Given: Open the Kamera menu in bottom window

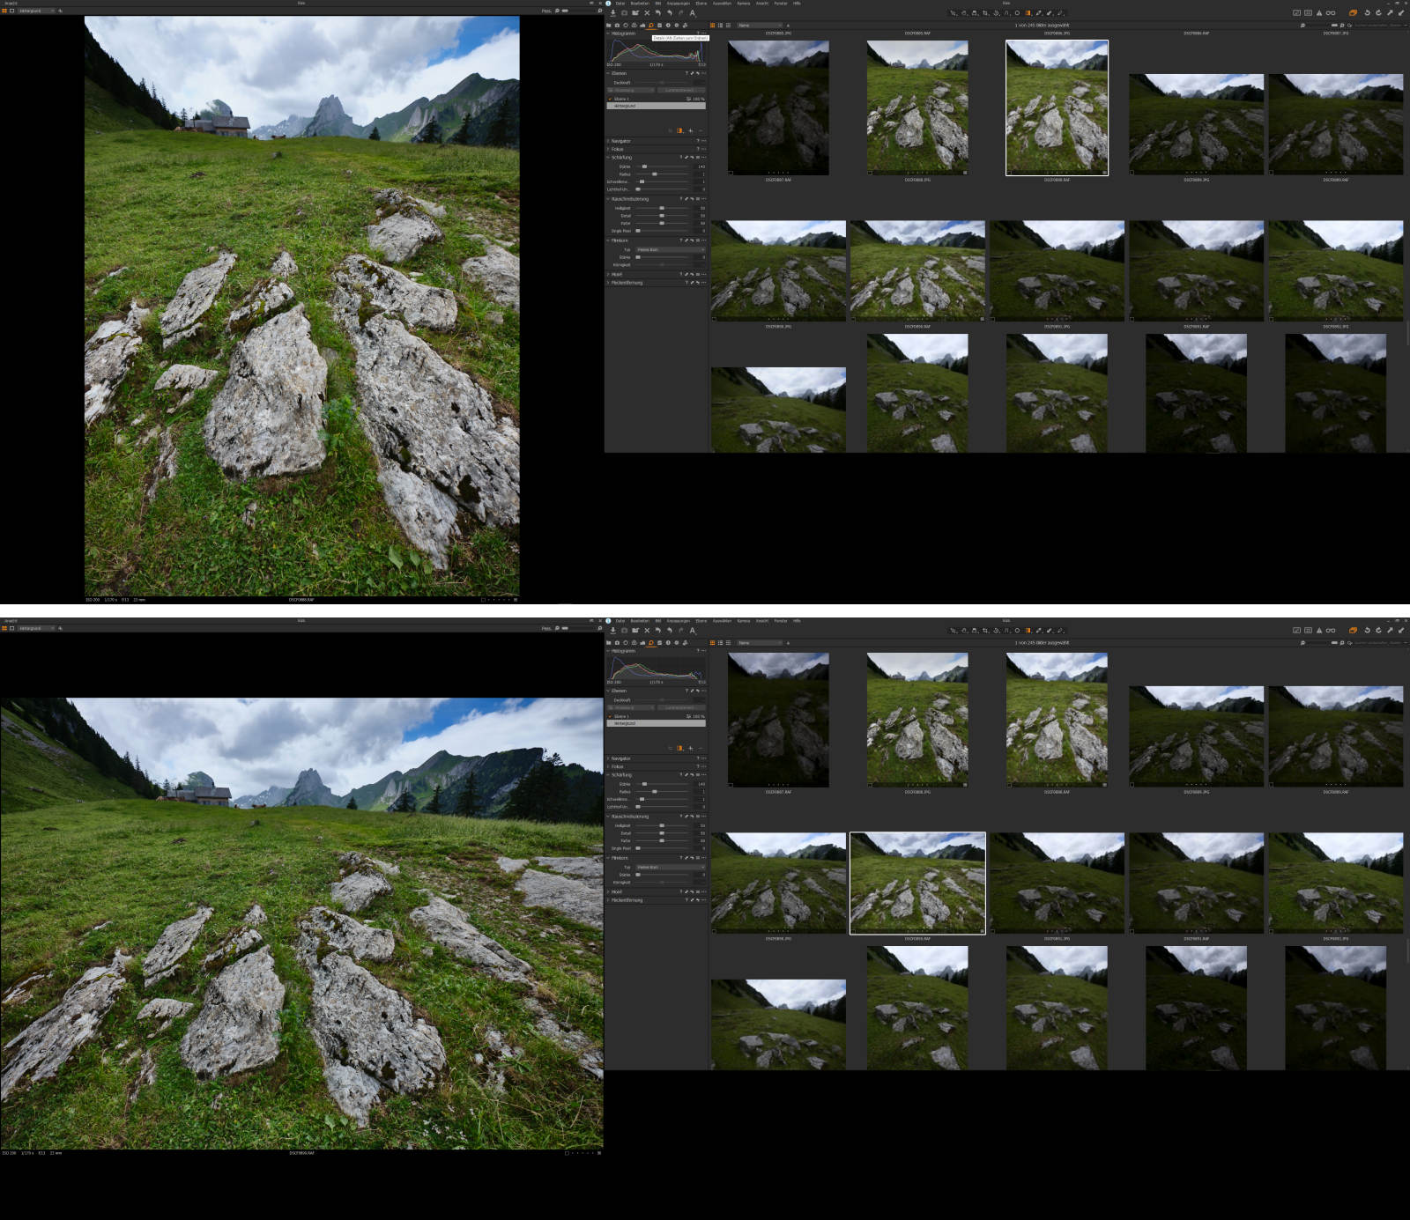Looking at the screenshot, I should coord(743,621).
